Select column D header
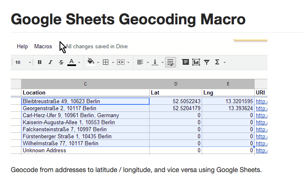 [x=176, y=84]
